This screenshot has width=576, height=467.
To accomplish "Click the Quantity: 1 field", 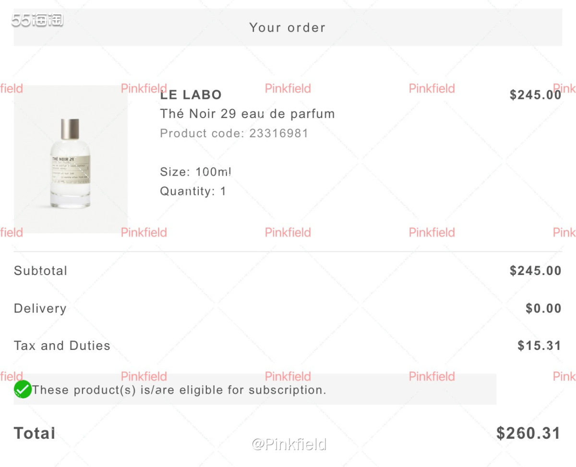I will click(193, 191).
